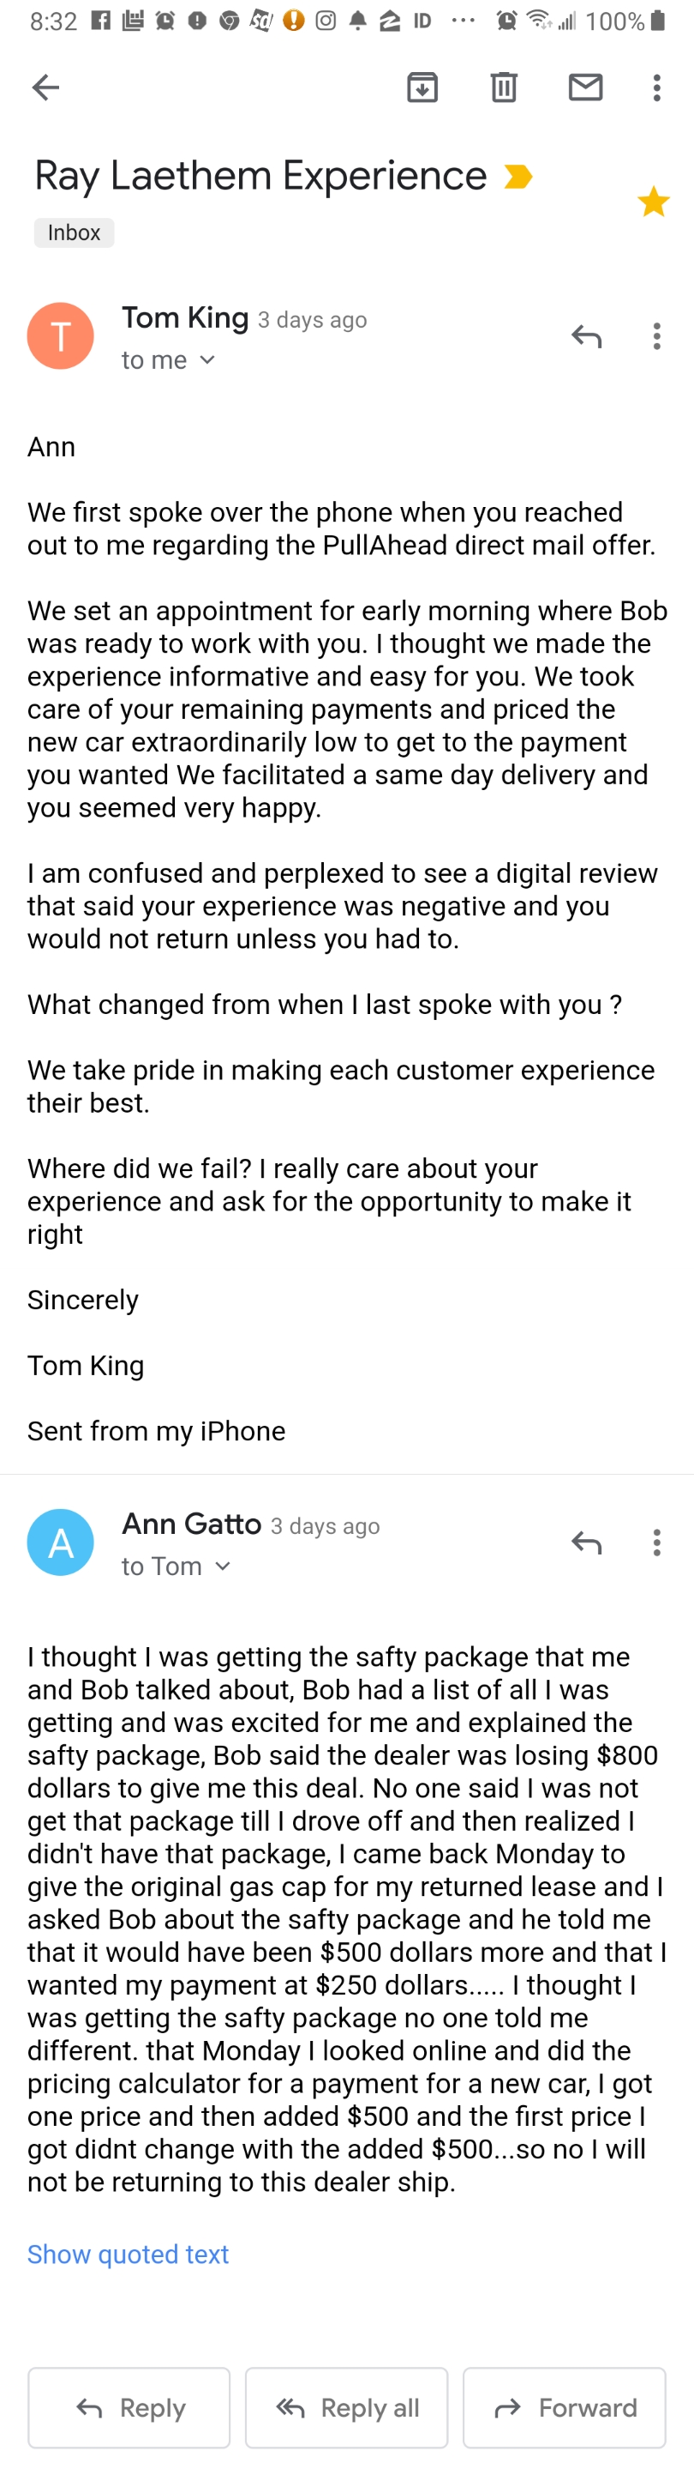Archive the Ray Laethem Experience email

(x=422, y=88)
